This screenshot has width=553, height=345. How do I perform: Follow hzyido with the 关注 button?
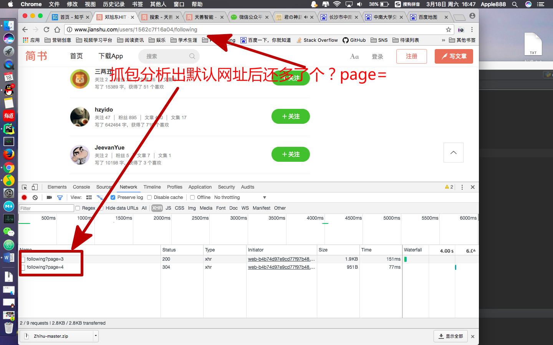point(291,117)
